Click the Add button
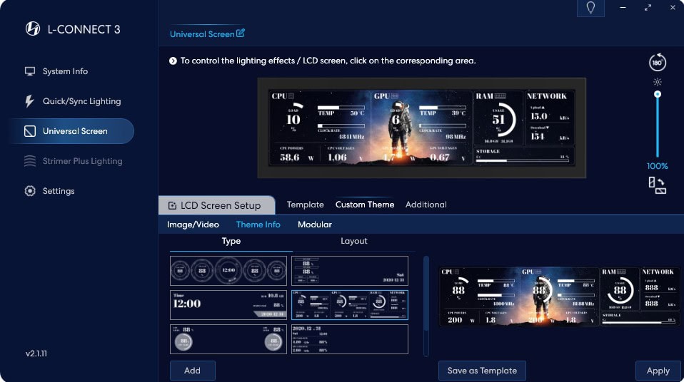 192,371
